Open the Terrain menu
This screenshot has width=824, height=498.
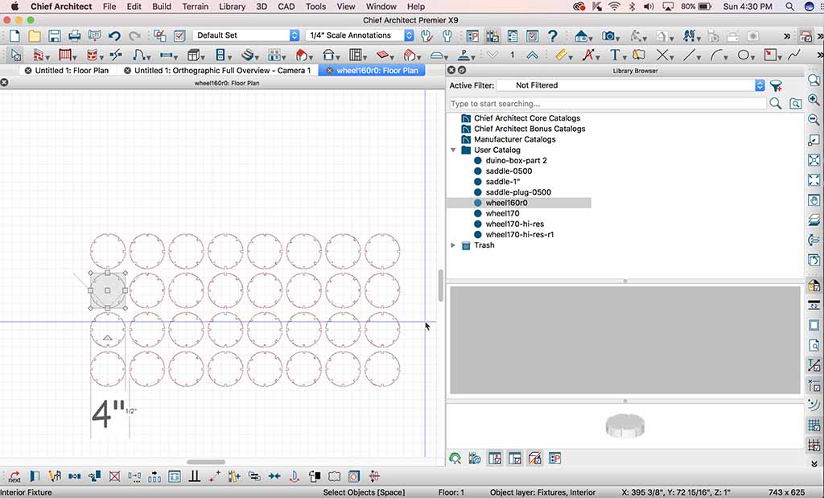[195, 6]
